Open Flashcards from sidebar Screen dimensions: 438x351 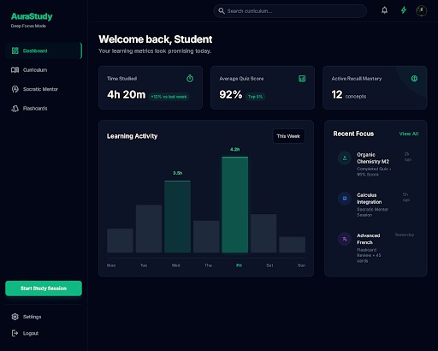(x=44, y=109)
